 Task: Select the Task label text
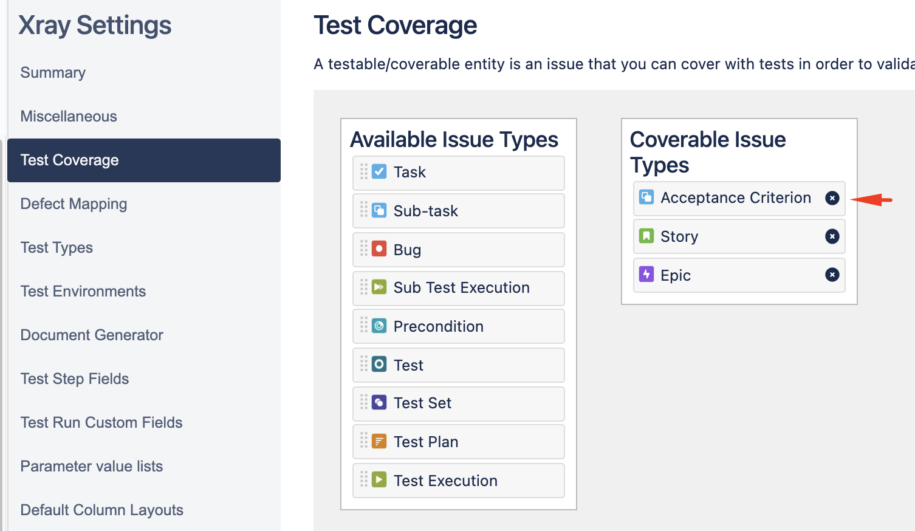click(x=410, y=173)
